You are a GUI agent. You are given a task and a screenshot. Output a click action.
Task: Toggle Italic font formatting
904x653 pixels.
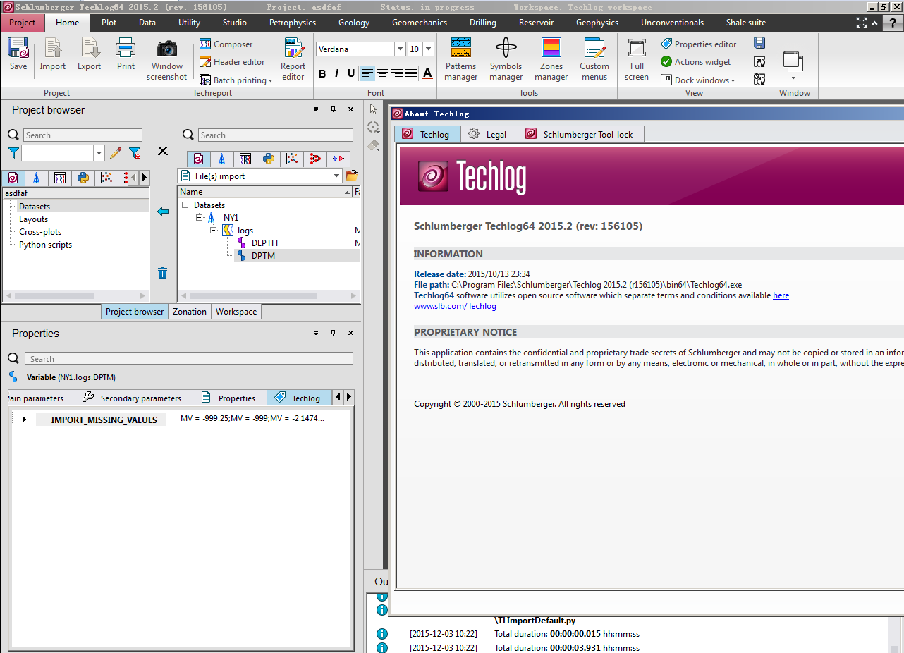(337, 73)
